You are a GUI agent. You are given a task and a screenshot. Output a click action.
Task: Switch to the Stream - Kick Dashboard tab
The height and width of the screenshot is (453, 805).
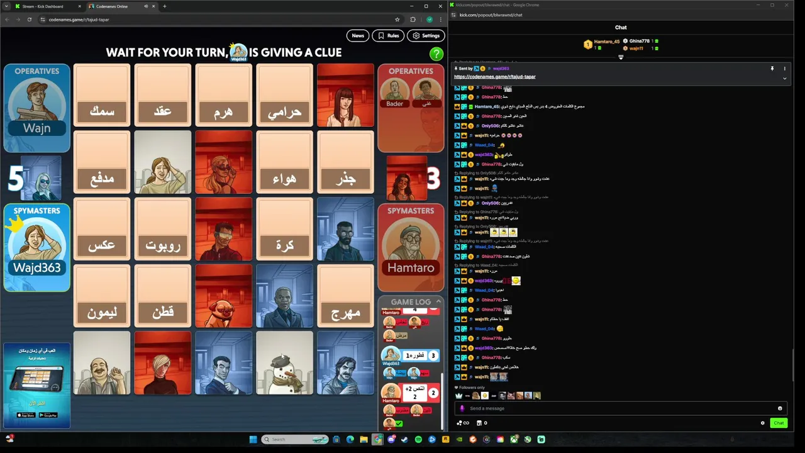(x=47, y=6)
